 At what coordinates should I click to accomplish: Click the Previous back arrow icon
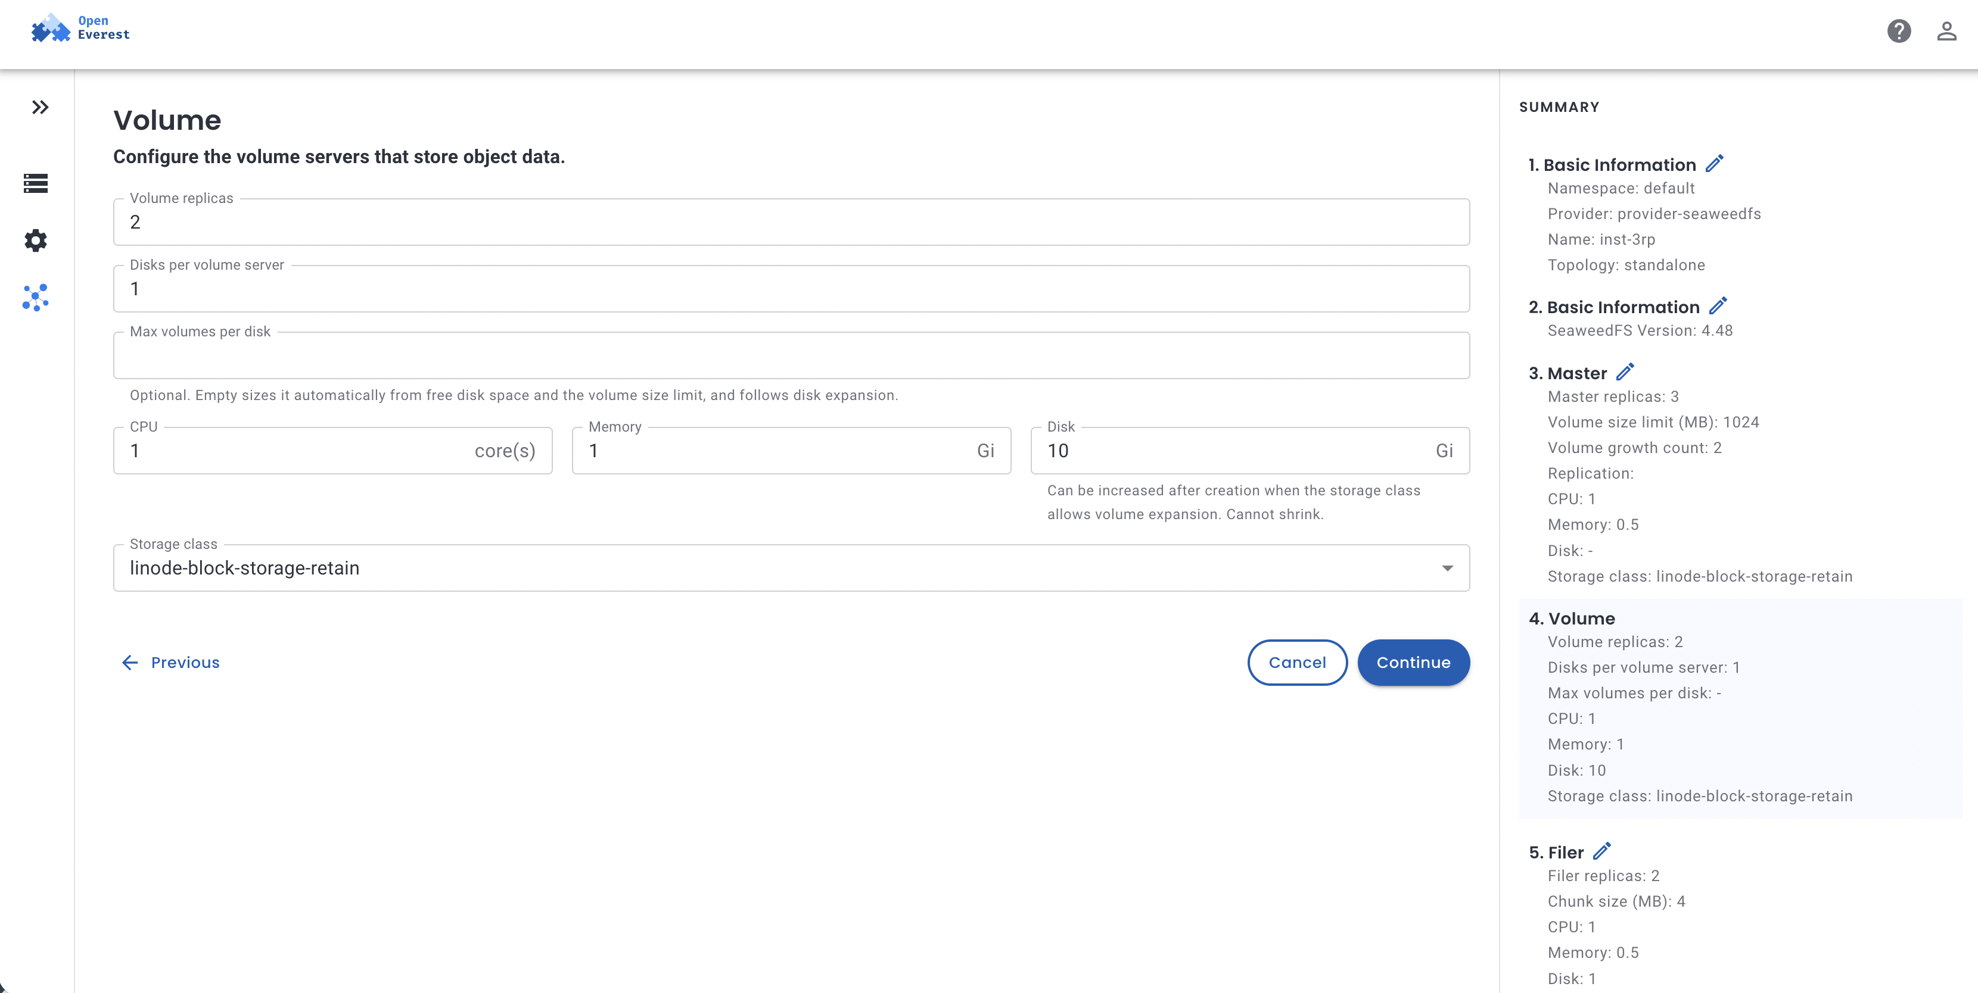(130, 662)
